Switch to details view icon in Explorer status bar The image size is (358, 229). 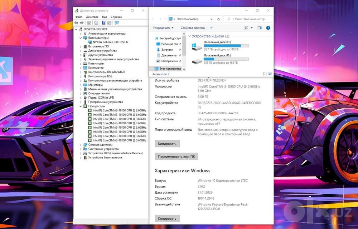pyautogui.click(x=265, y=74)
